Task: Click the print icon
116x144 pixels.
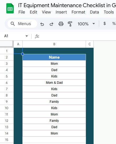Action: coord(61,24)
